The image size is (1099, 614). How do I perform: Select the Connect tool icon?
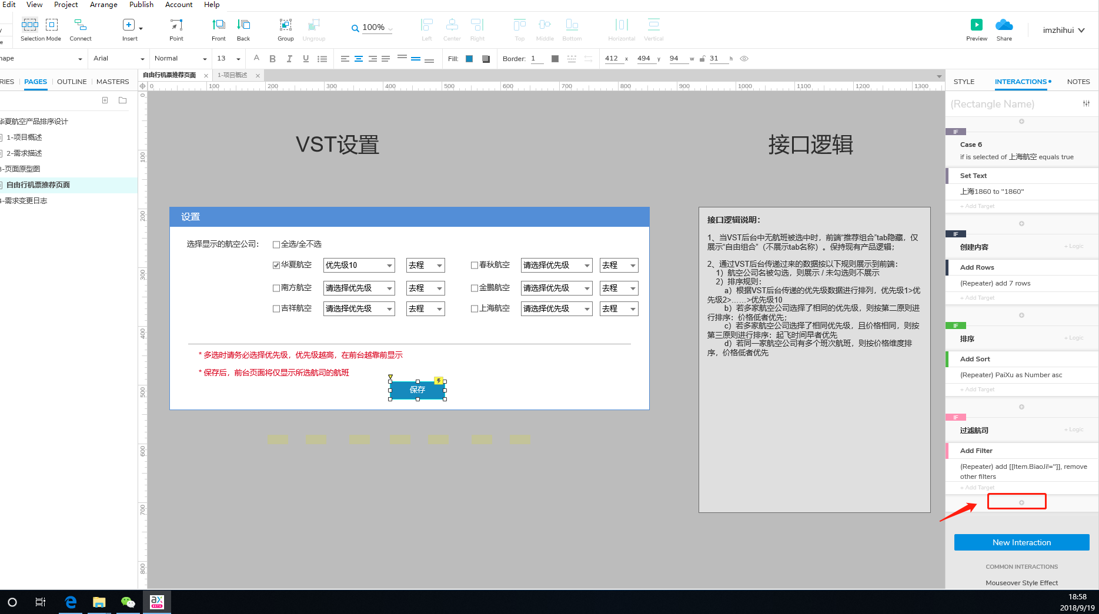81,25
